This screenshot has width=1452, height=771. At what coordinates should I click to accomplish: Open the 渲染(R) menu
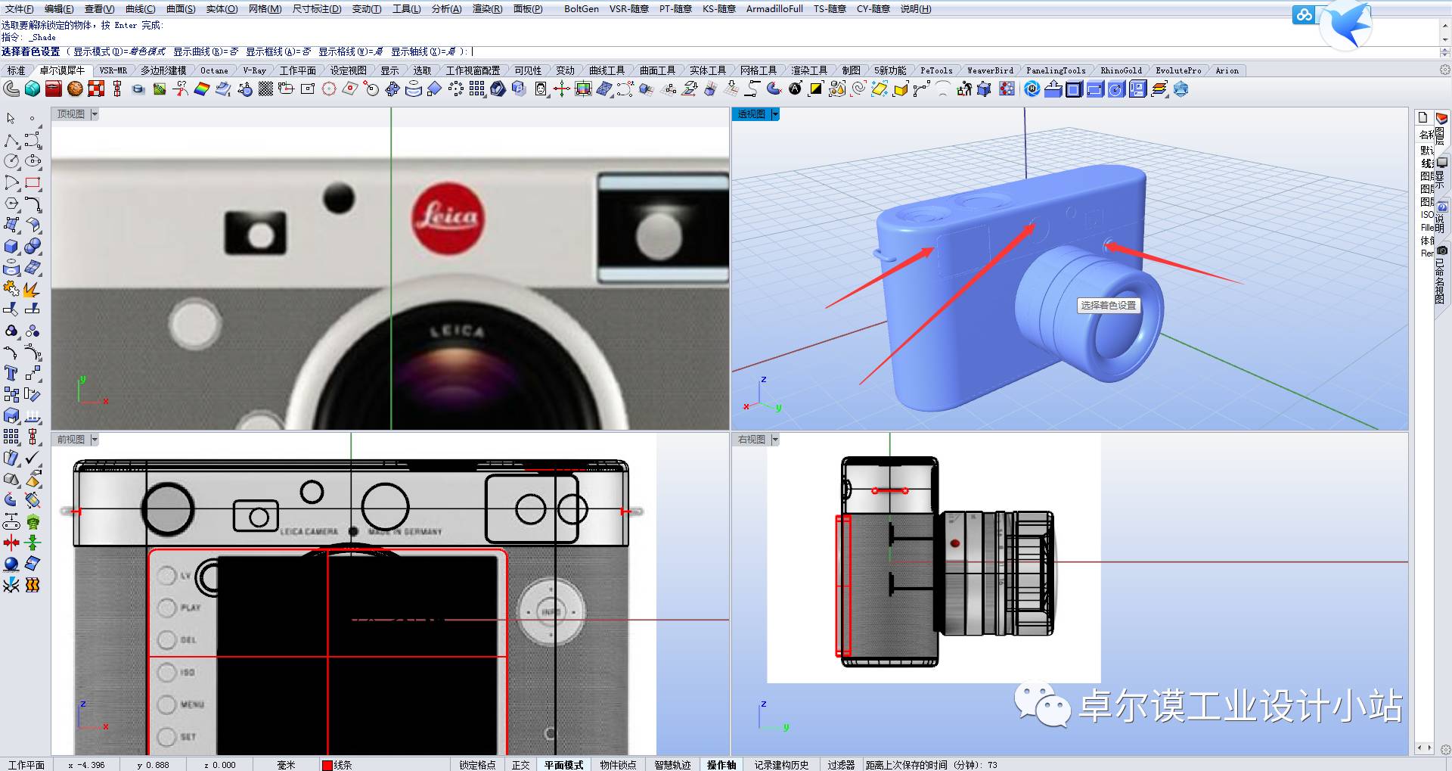coord(487,9)
